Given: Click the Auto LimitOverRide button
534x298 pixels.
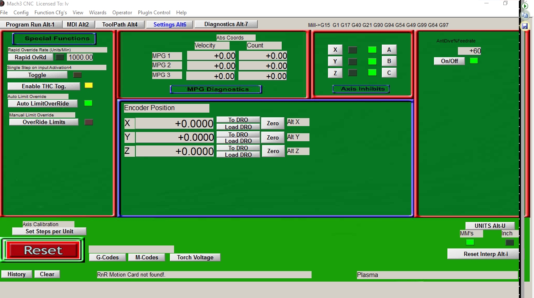Looking at the screenshot, I should point(43,103).
